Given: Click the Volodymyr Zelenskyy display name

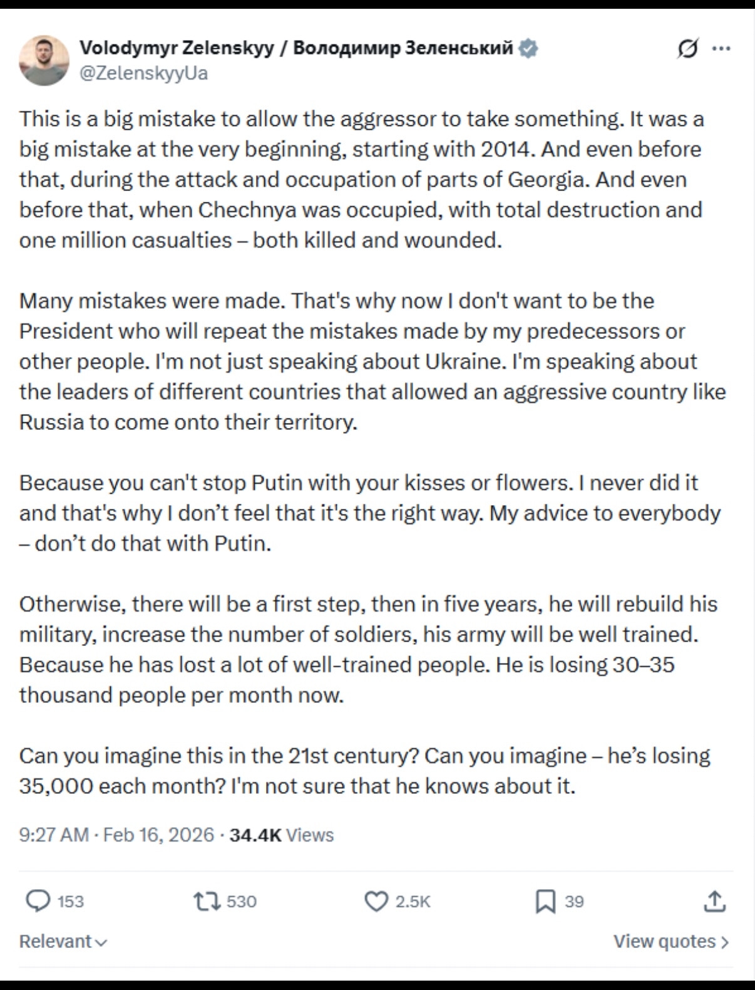Looking at the screenshot, I should (x=296, y=48).
